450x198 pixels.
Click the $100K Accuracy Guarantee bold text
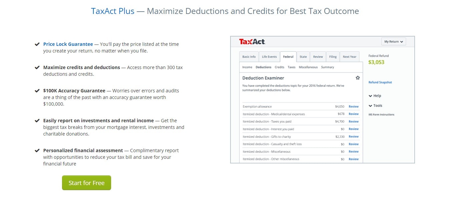74,91
